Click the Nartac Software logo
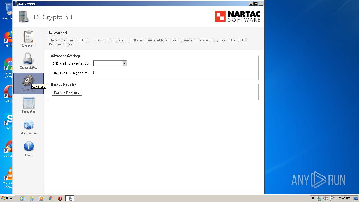 click(x=238, y=17)
